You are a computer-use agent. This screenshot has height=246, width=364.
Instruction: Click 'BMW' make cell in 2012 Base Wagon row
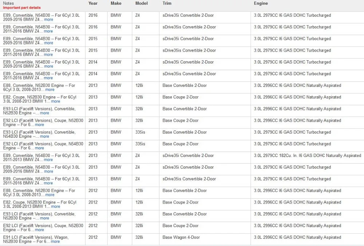click(116, 237)
